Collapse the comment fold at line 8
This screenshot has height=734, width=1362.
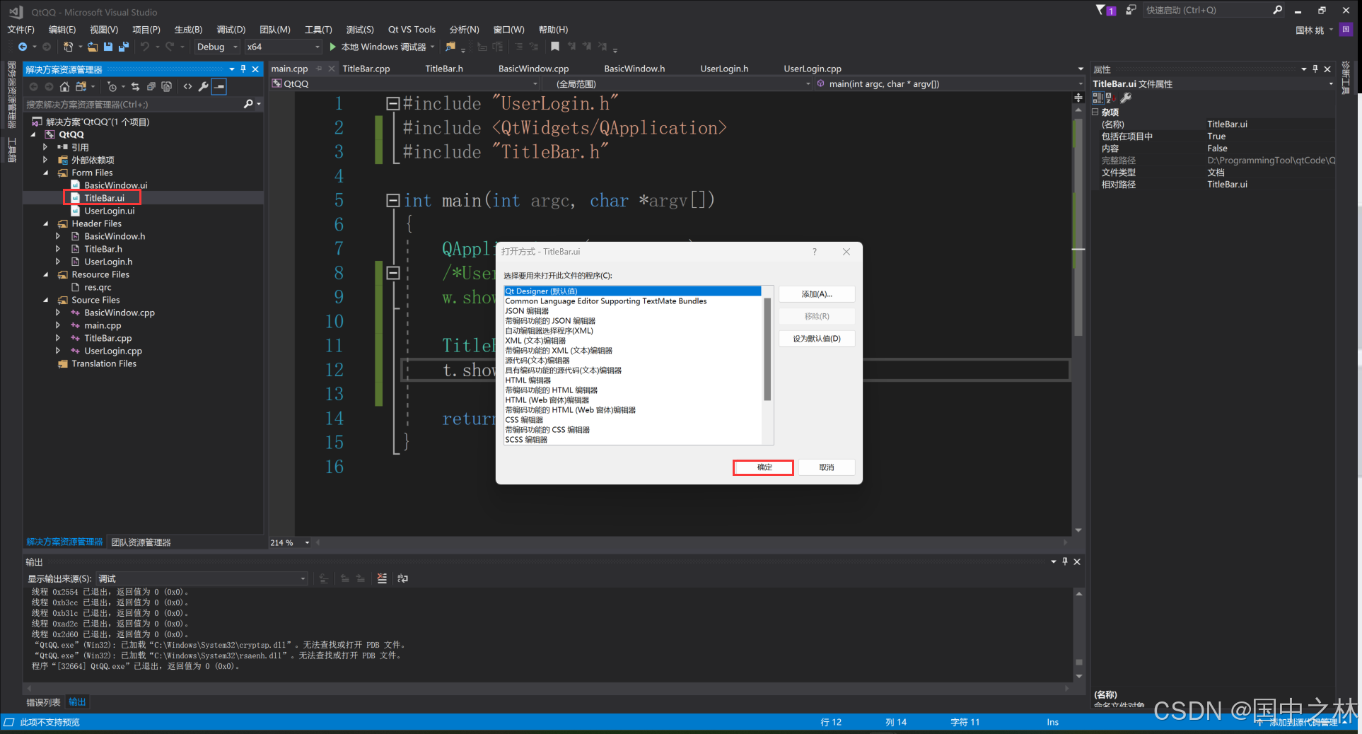coord(392,273)
